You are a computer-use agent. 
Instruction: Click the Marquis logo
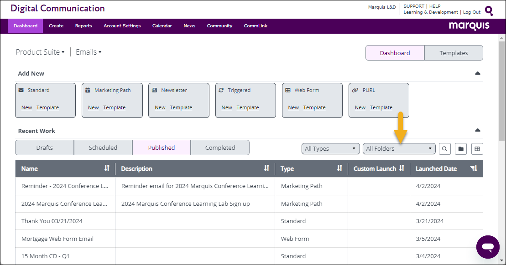pyautogui.click(x=469, y=26)
